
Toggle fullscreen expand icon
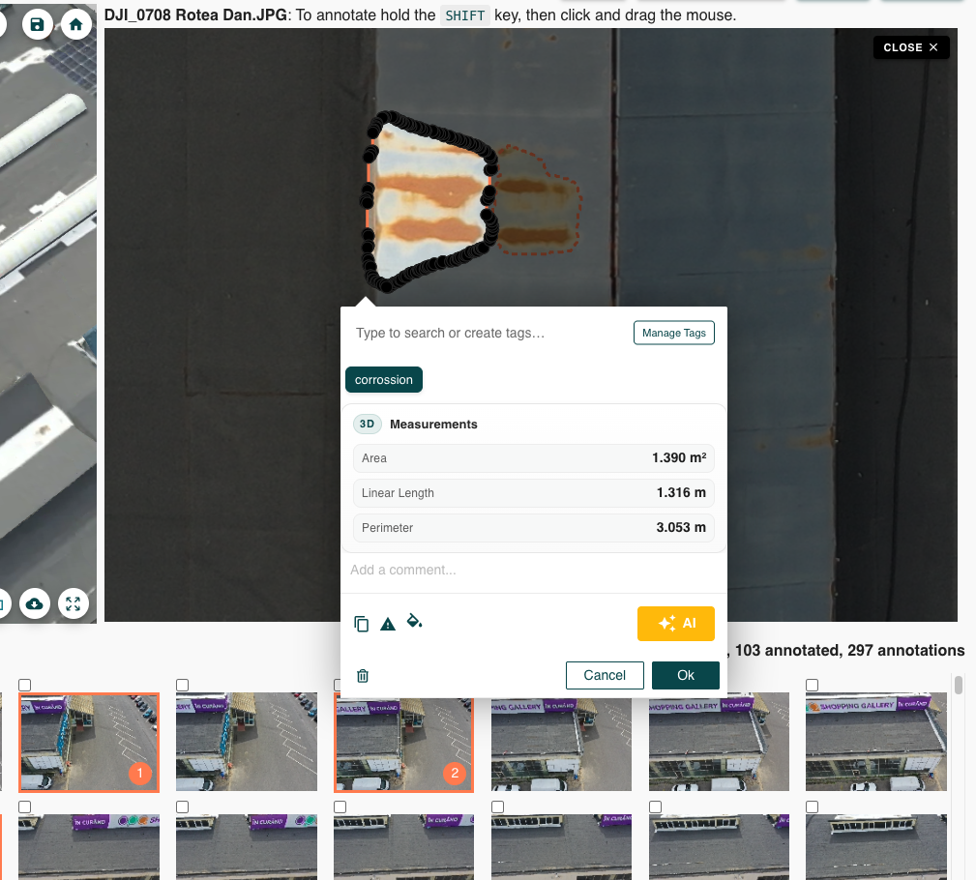coord(74,603)
